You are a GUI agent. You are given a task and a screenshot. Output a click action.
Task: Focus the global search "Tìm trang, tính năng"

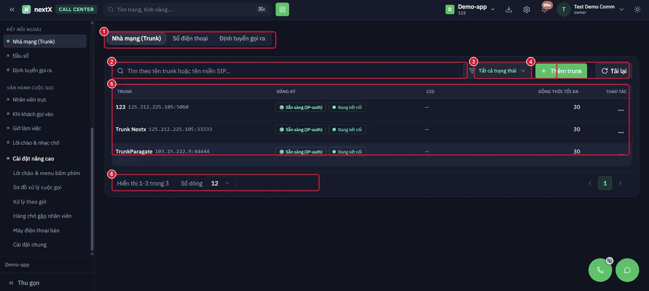tap(187, 9)
